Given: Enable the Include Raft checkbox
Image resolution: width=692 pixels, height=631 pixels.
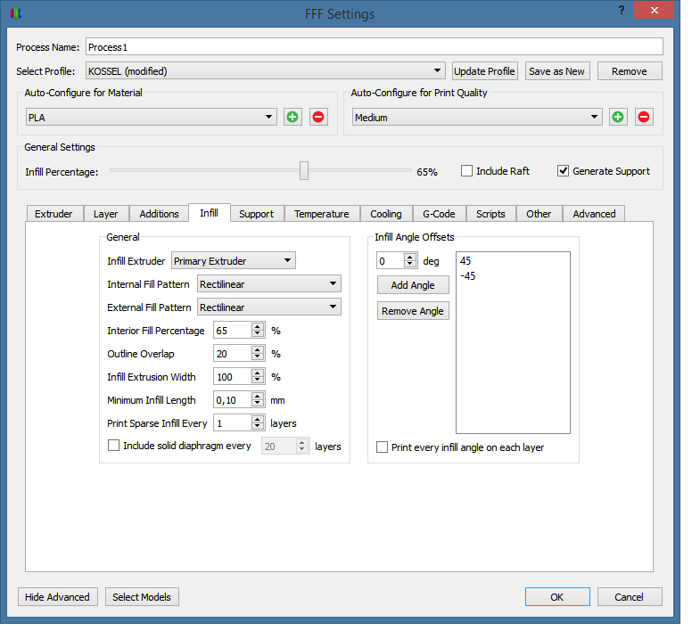Looking at the screenshot, I should pyautogui.click(x=467, y=171).
